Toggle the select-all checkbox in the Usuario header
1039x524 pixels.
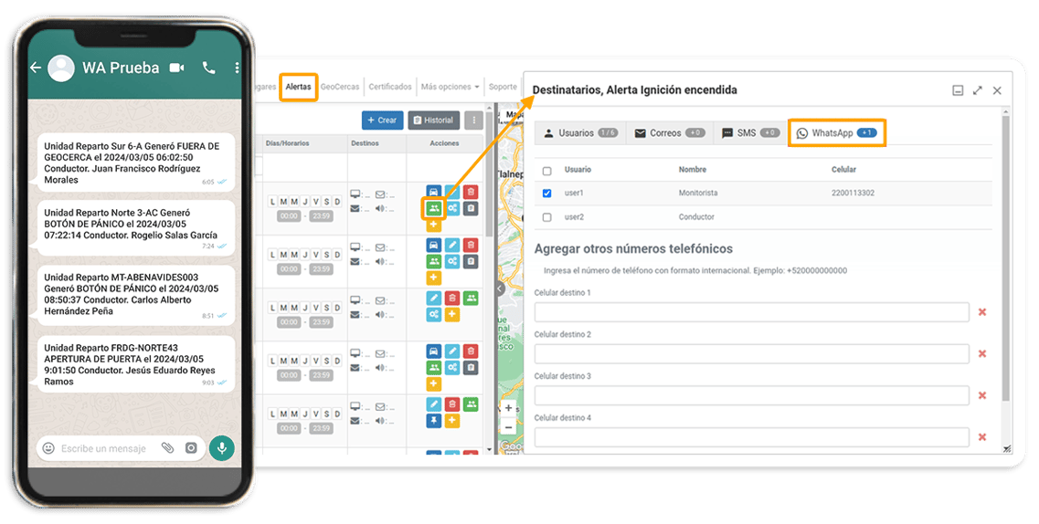[x=546, y=171]
